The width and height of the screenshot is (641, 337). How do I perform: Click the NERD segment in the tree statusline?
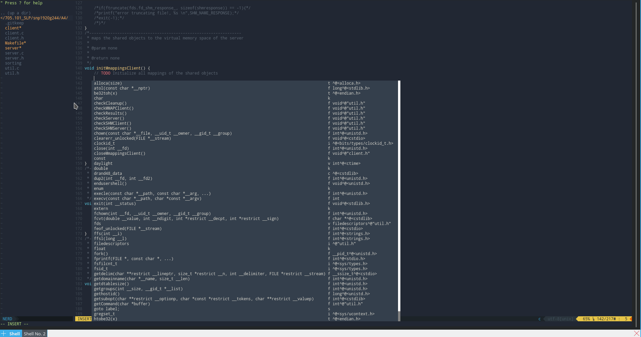pos(7,319)
